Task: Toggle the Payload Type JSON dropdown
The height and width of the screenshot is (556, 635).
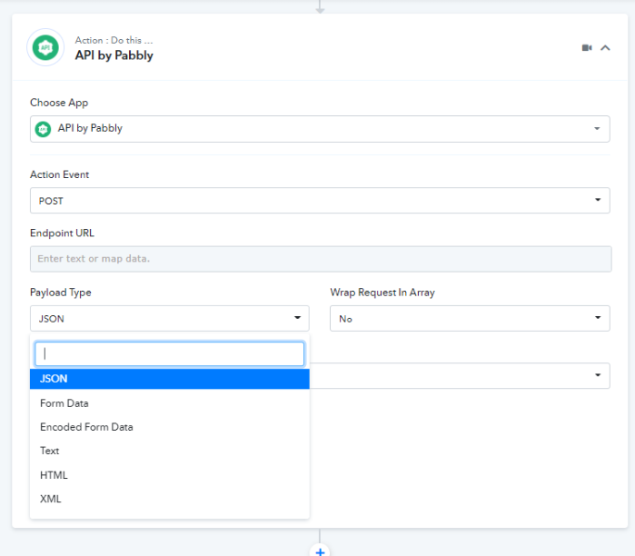Action: point(170,318)
